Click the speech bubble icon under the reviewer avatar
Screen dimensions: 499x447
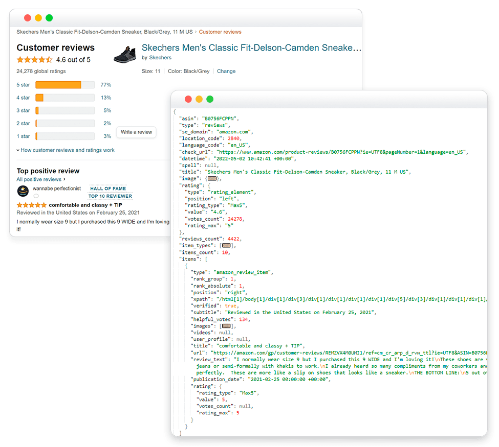pyautogui.click(x=36, y=196)
